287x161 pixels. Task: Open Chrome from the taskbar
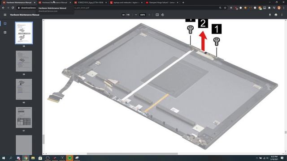click(x=26, y=158)
